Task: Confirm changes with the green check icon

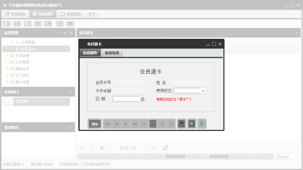Action: click(162, 124)
